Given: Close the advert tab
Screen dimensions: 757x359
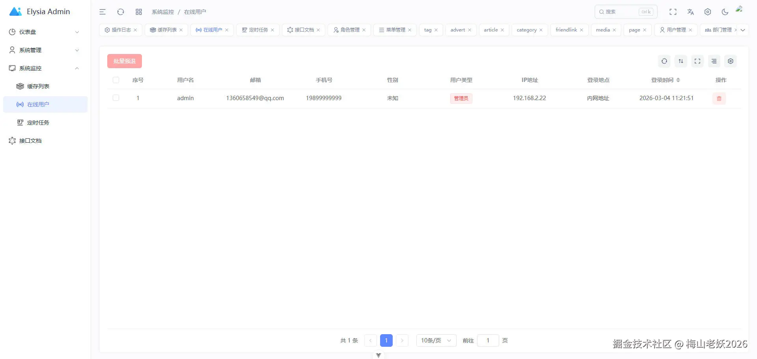Looking at the screenshot, I should coord(470,30).
